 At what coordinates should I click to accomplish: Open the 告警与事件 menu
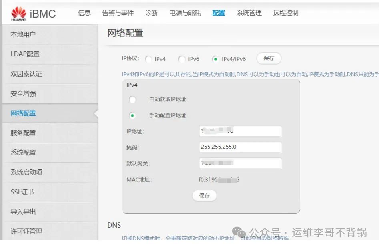point(118,13)
